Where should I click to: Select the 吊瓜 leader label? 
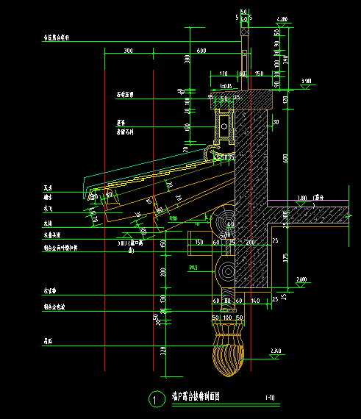coord(48,341)
